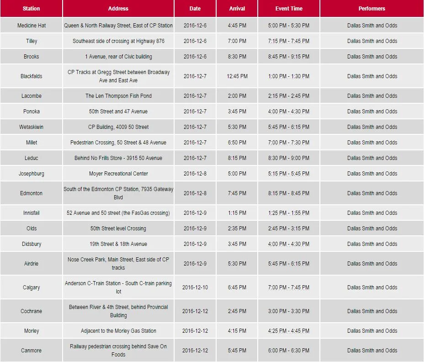Click address Southeast side of crossing at Highway 876
The width and height of the screenshot is (425, 362).
click(x=118, y=41)
